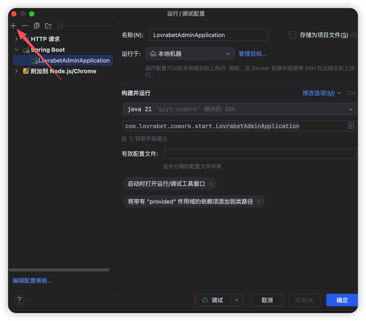The width and height of the screenshot is (366, 321).
Task: Remove the "provided" 作用域 dependency tag
Action: (258, 202)
